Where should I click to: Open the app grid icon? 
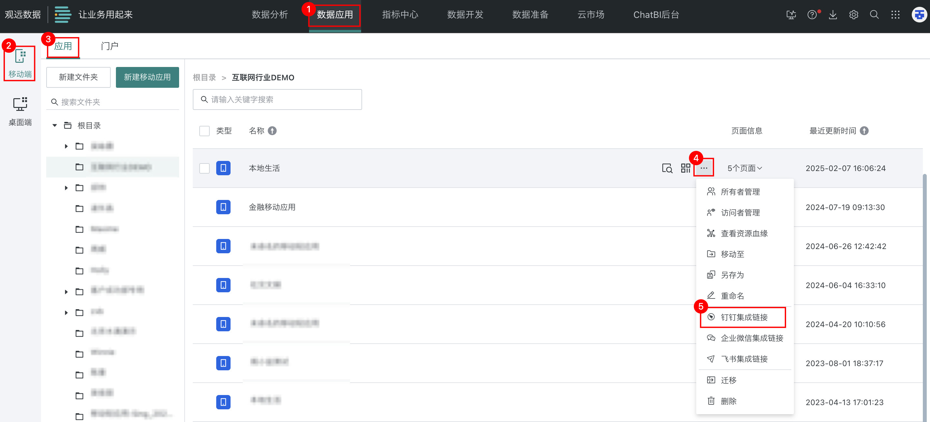coord(895,15)
